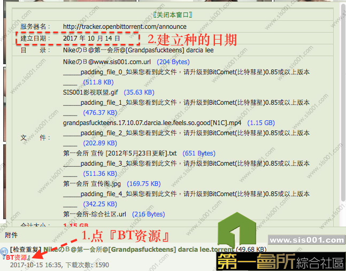Click the 第一会所-综合社区.url file entry
The width and height of the screenshot is (346, 271).
click(95, 214)
